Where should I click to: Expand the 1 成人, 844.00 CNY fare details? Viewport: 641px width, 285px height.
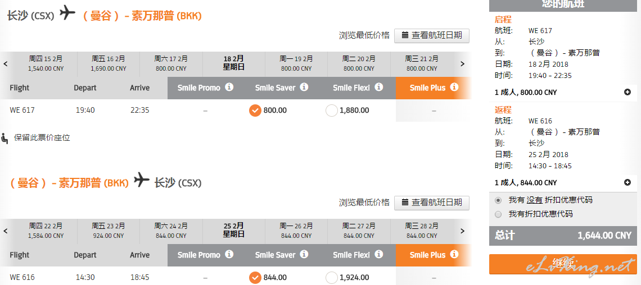tap(628, 183)
